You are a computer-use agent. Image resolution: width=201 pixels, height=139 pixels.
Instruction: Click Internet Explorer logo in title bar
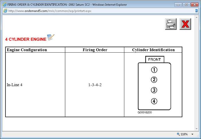5,5
